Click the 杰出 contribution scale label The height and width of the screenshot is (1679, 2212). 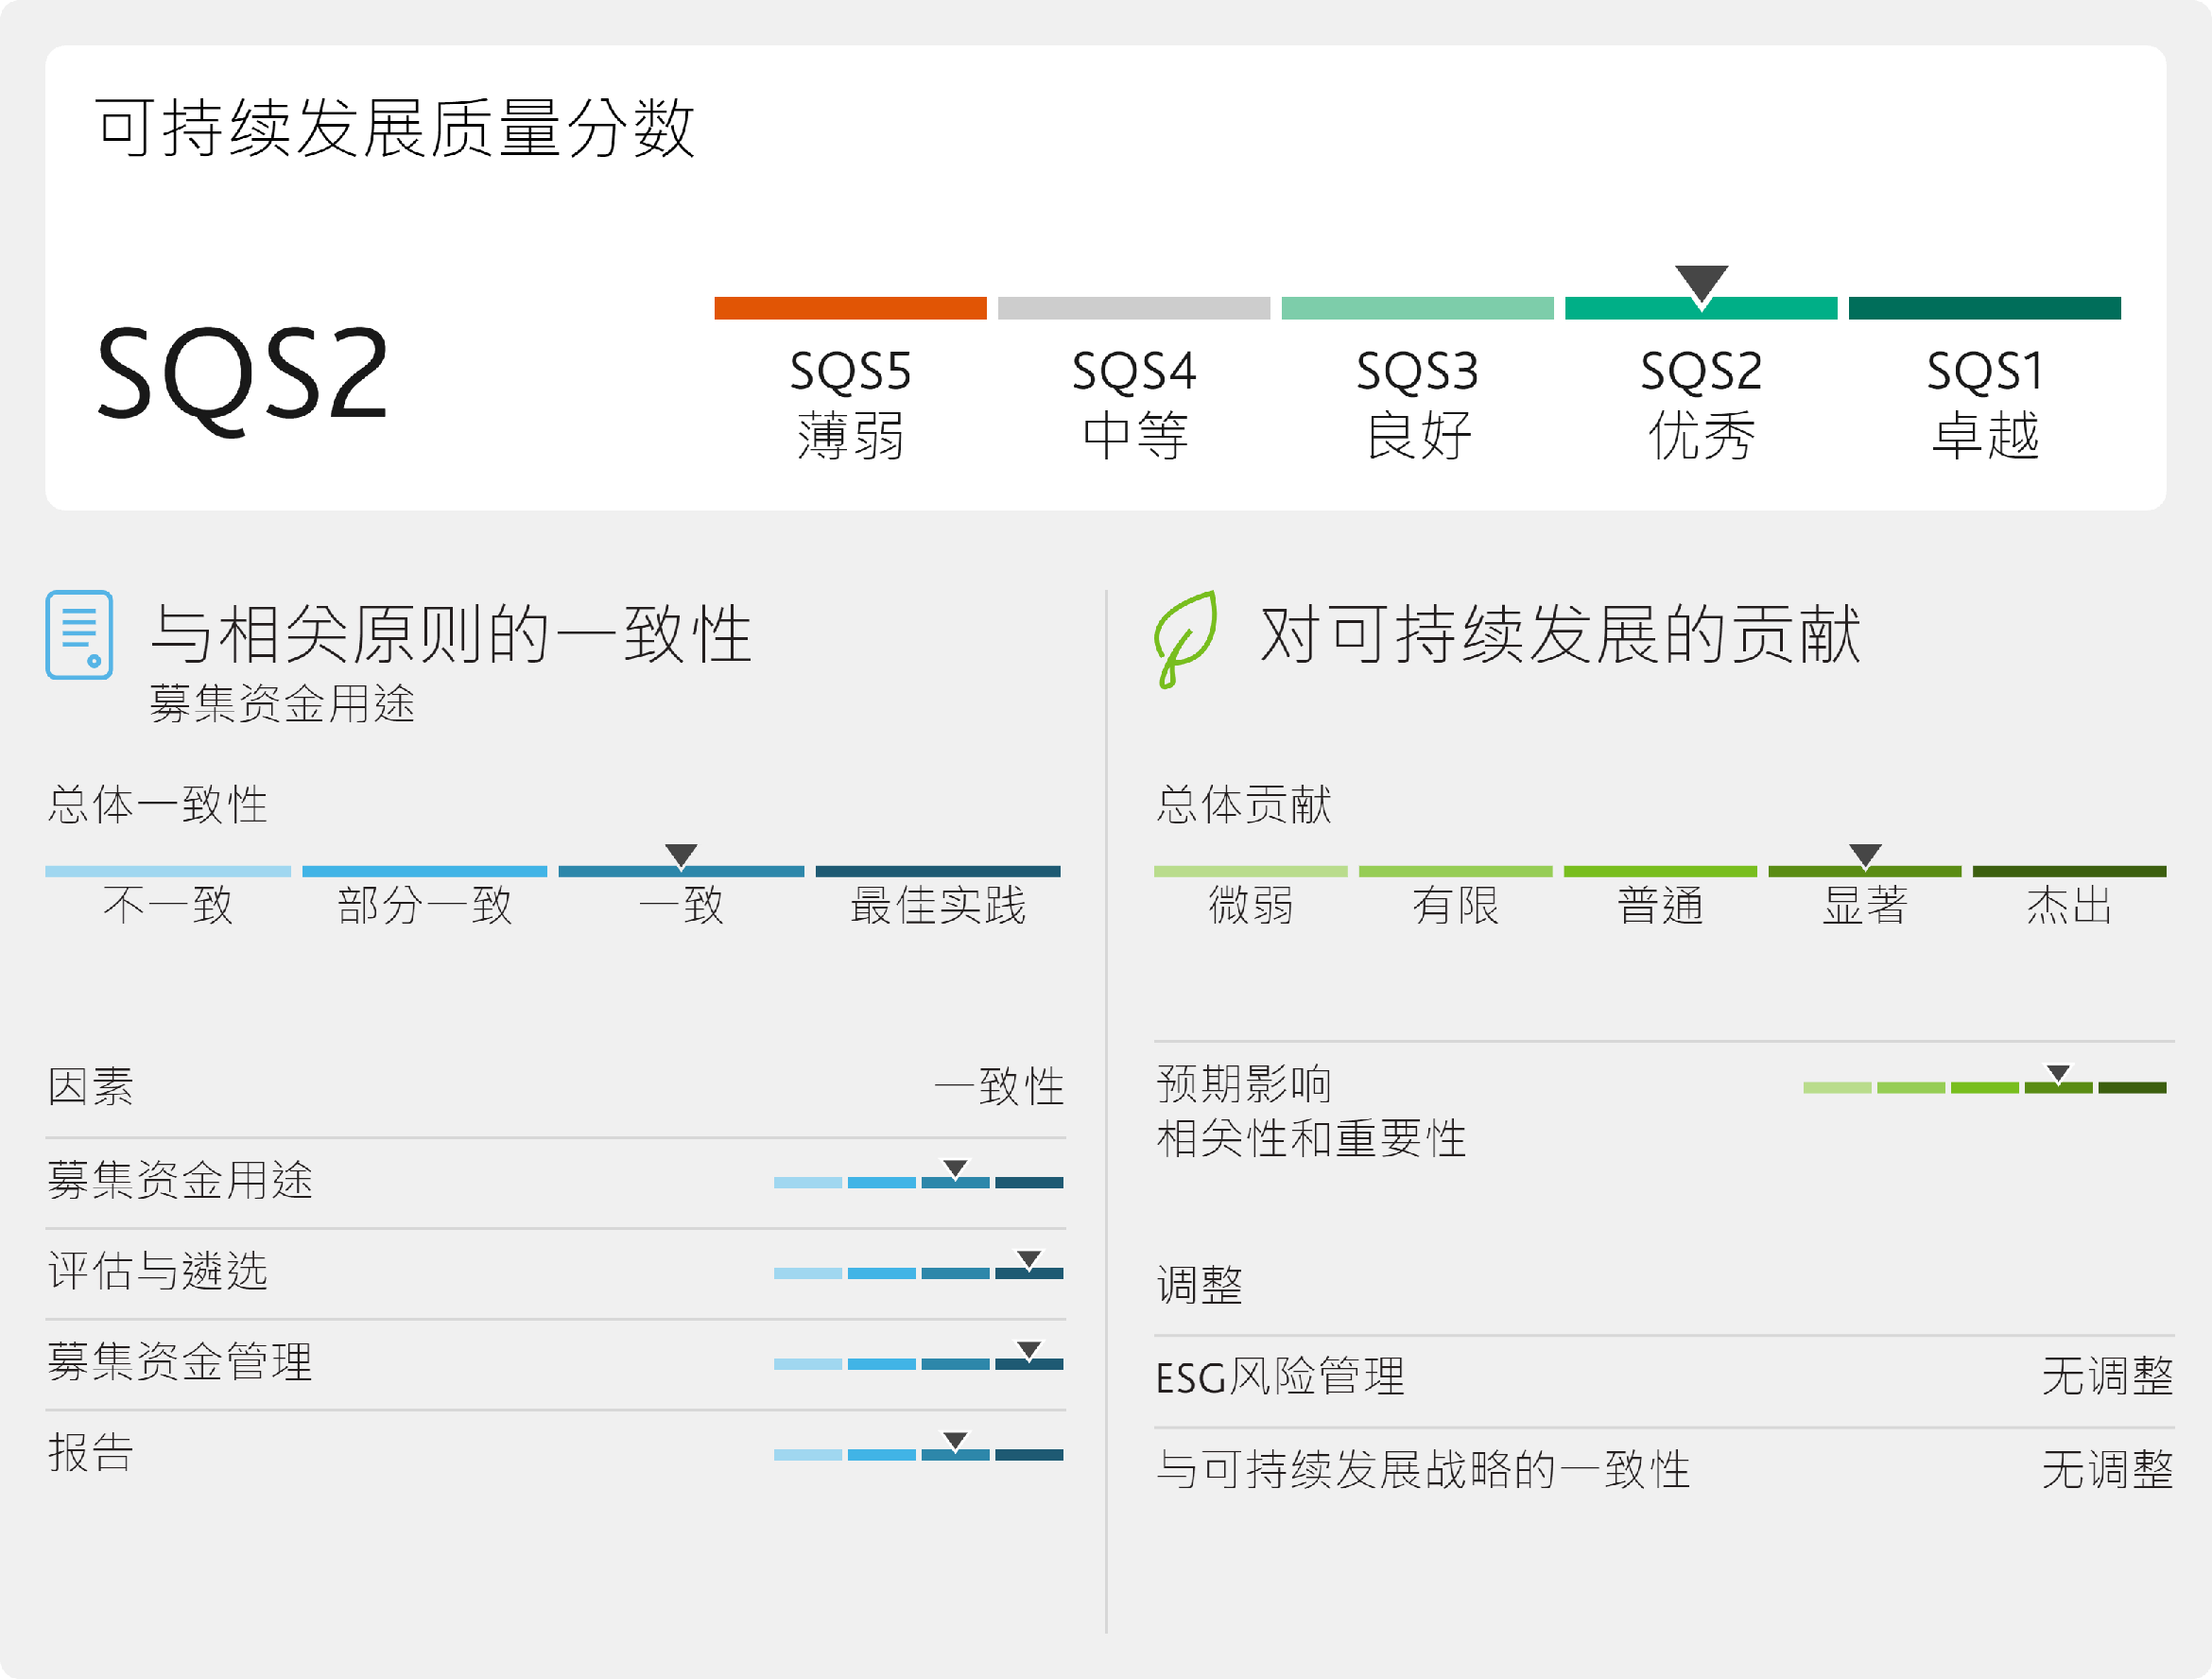point(2069,906)
